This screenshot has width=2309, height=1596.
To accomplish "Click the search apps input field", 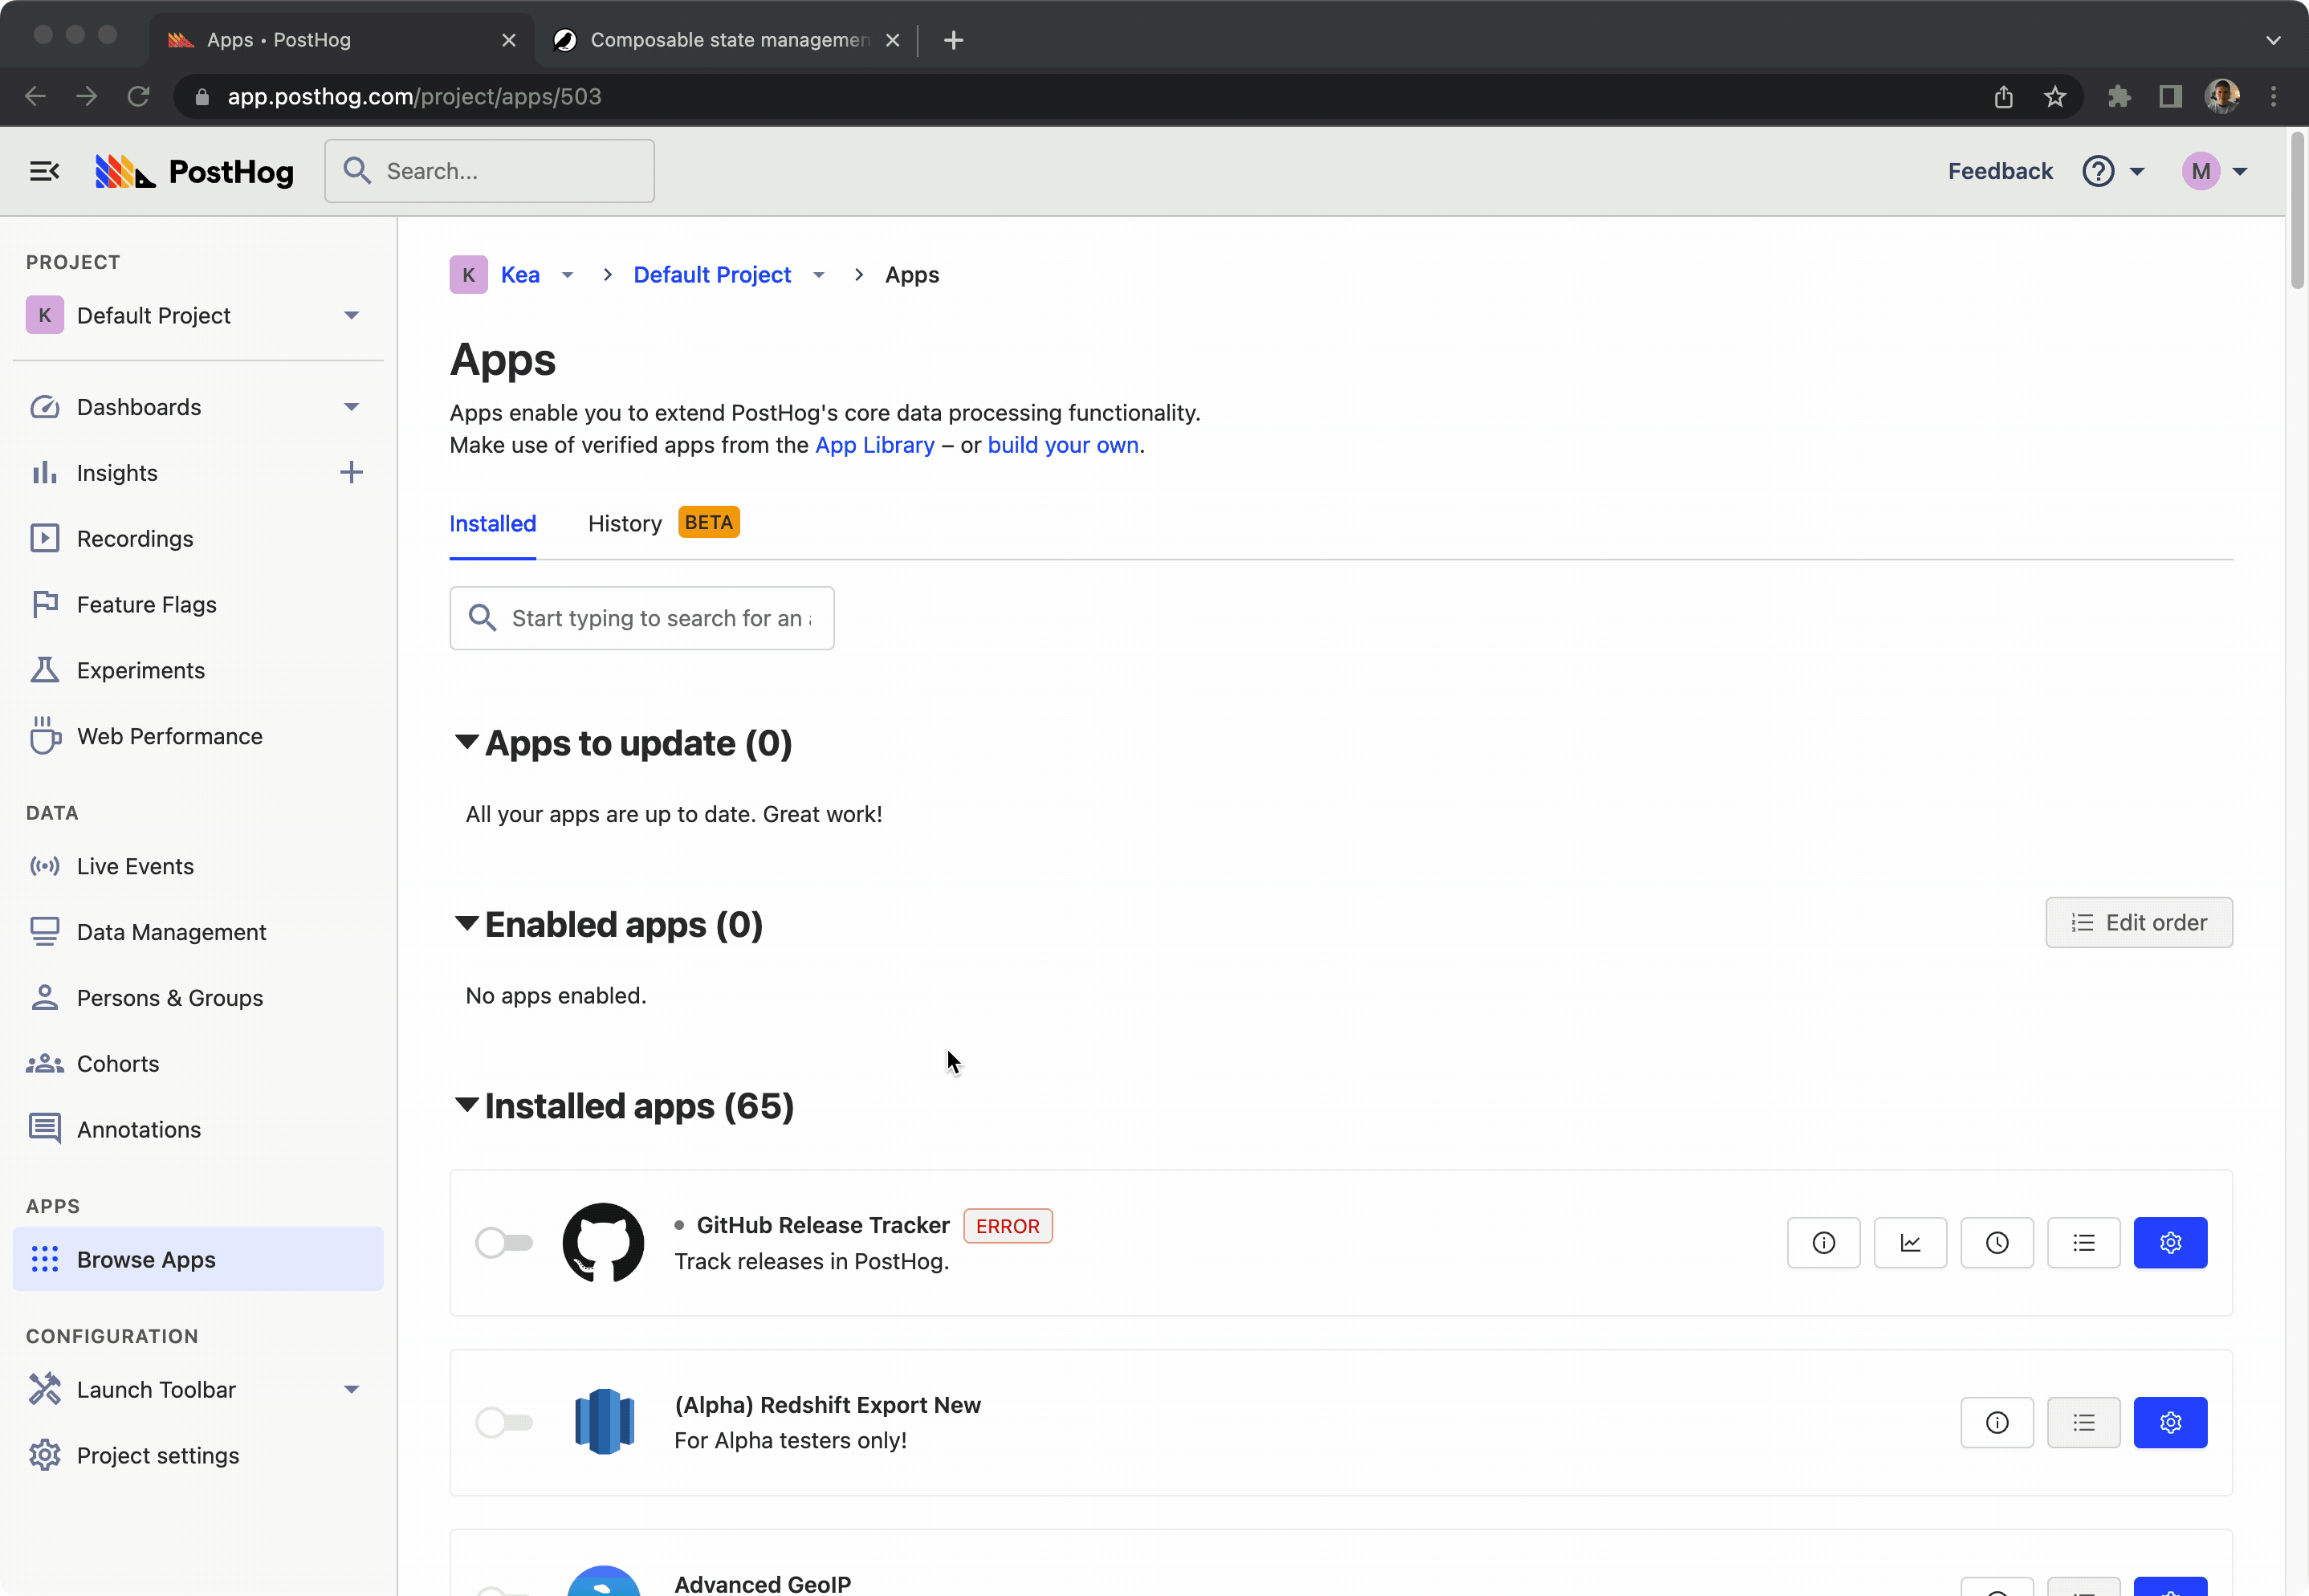I will tap(641, 617).
